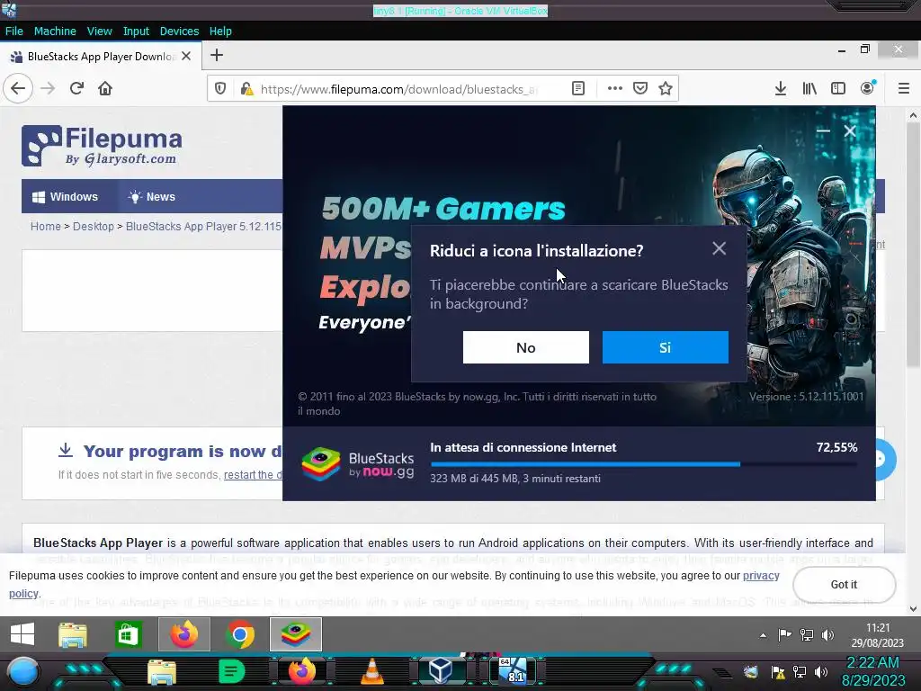Open the News section on Filepuma
The image size is (921, 691).
(x=152, y=197)
